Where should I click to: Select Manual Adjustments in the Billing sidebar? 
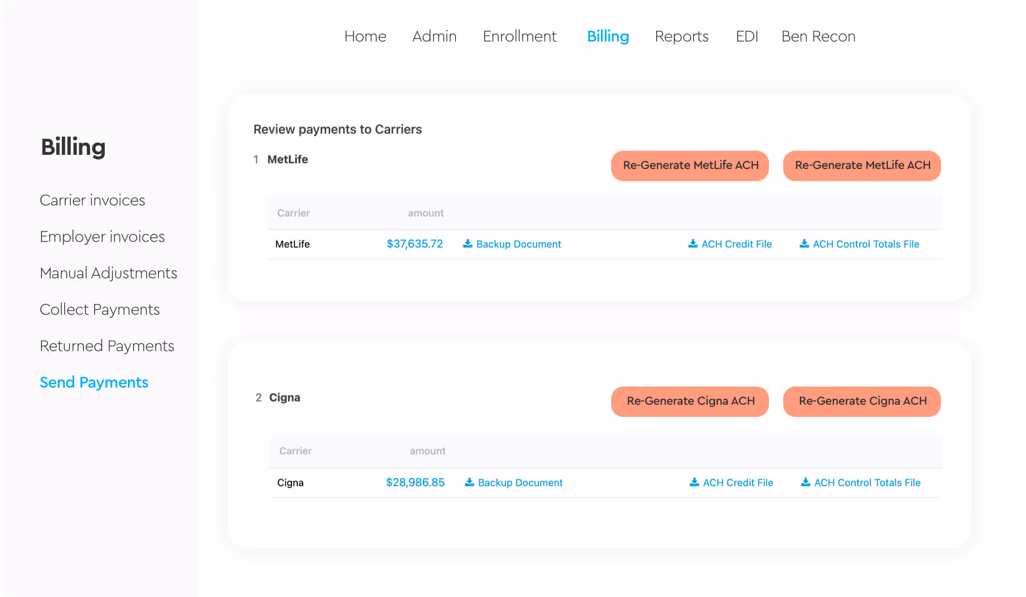point(109,273)
